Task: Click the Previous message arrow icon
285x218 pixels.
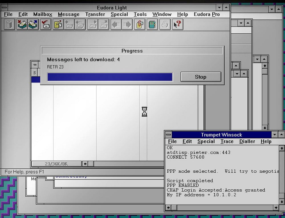Action: tap(116, 24)
